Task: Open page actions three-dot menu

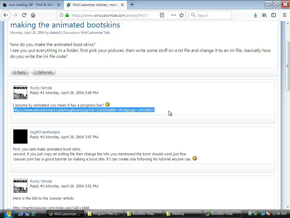Action: click(x=174, y=15)
